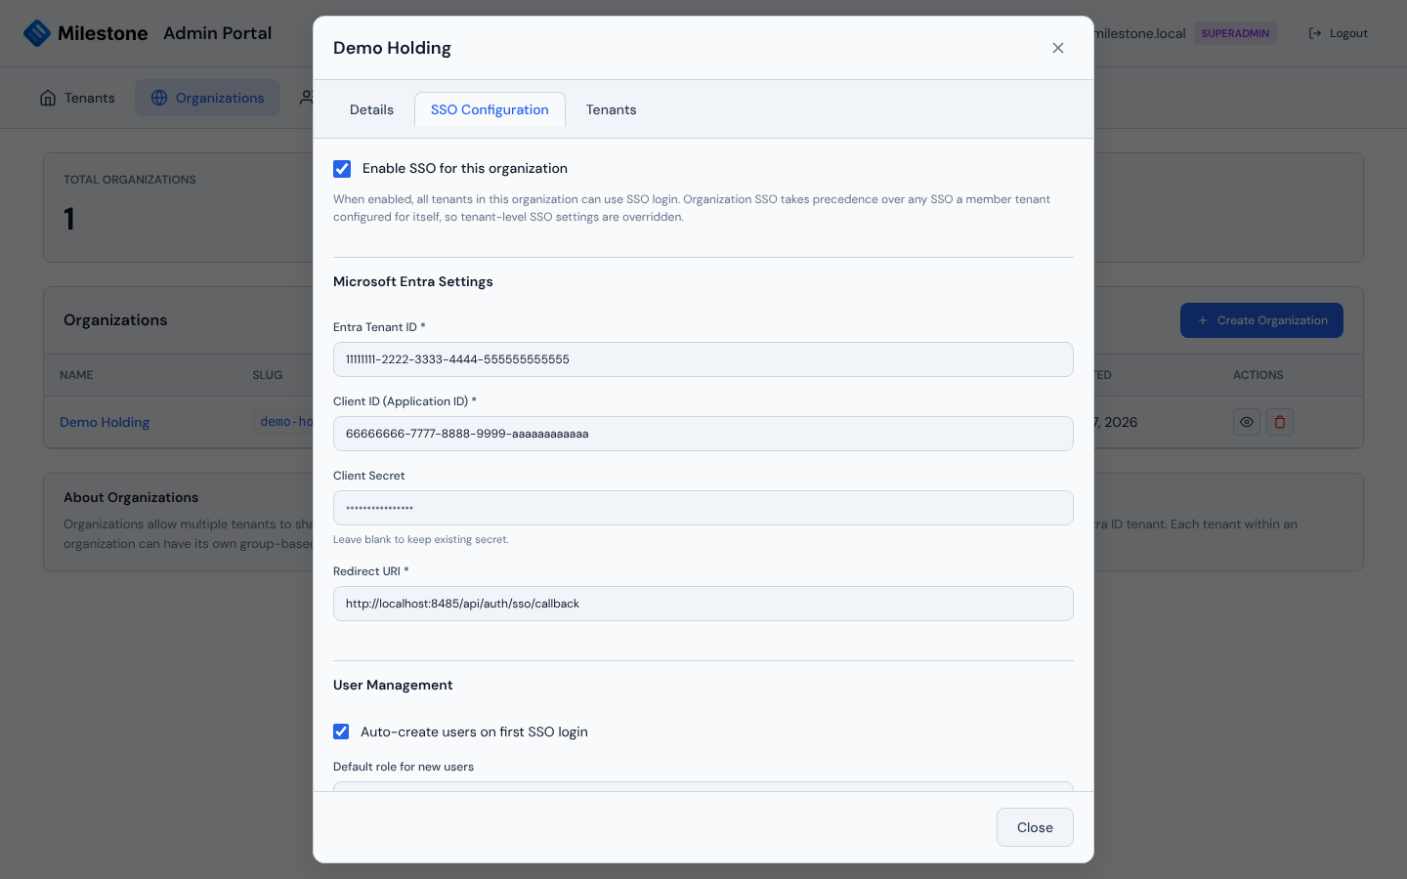Open the Tenants tab in dialog
The width and height of the screenshot is (1407, 879).
pyautogui.click(x=611, y=109)
